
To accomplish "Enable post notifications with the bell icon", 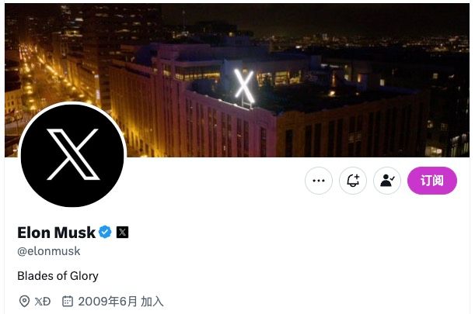I will pyautogui.click(x=353, y=181).
